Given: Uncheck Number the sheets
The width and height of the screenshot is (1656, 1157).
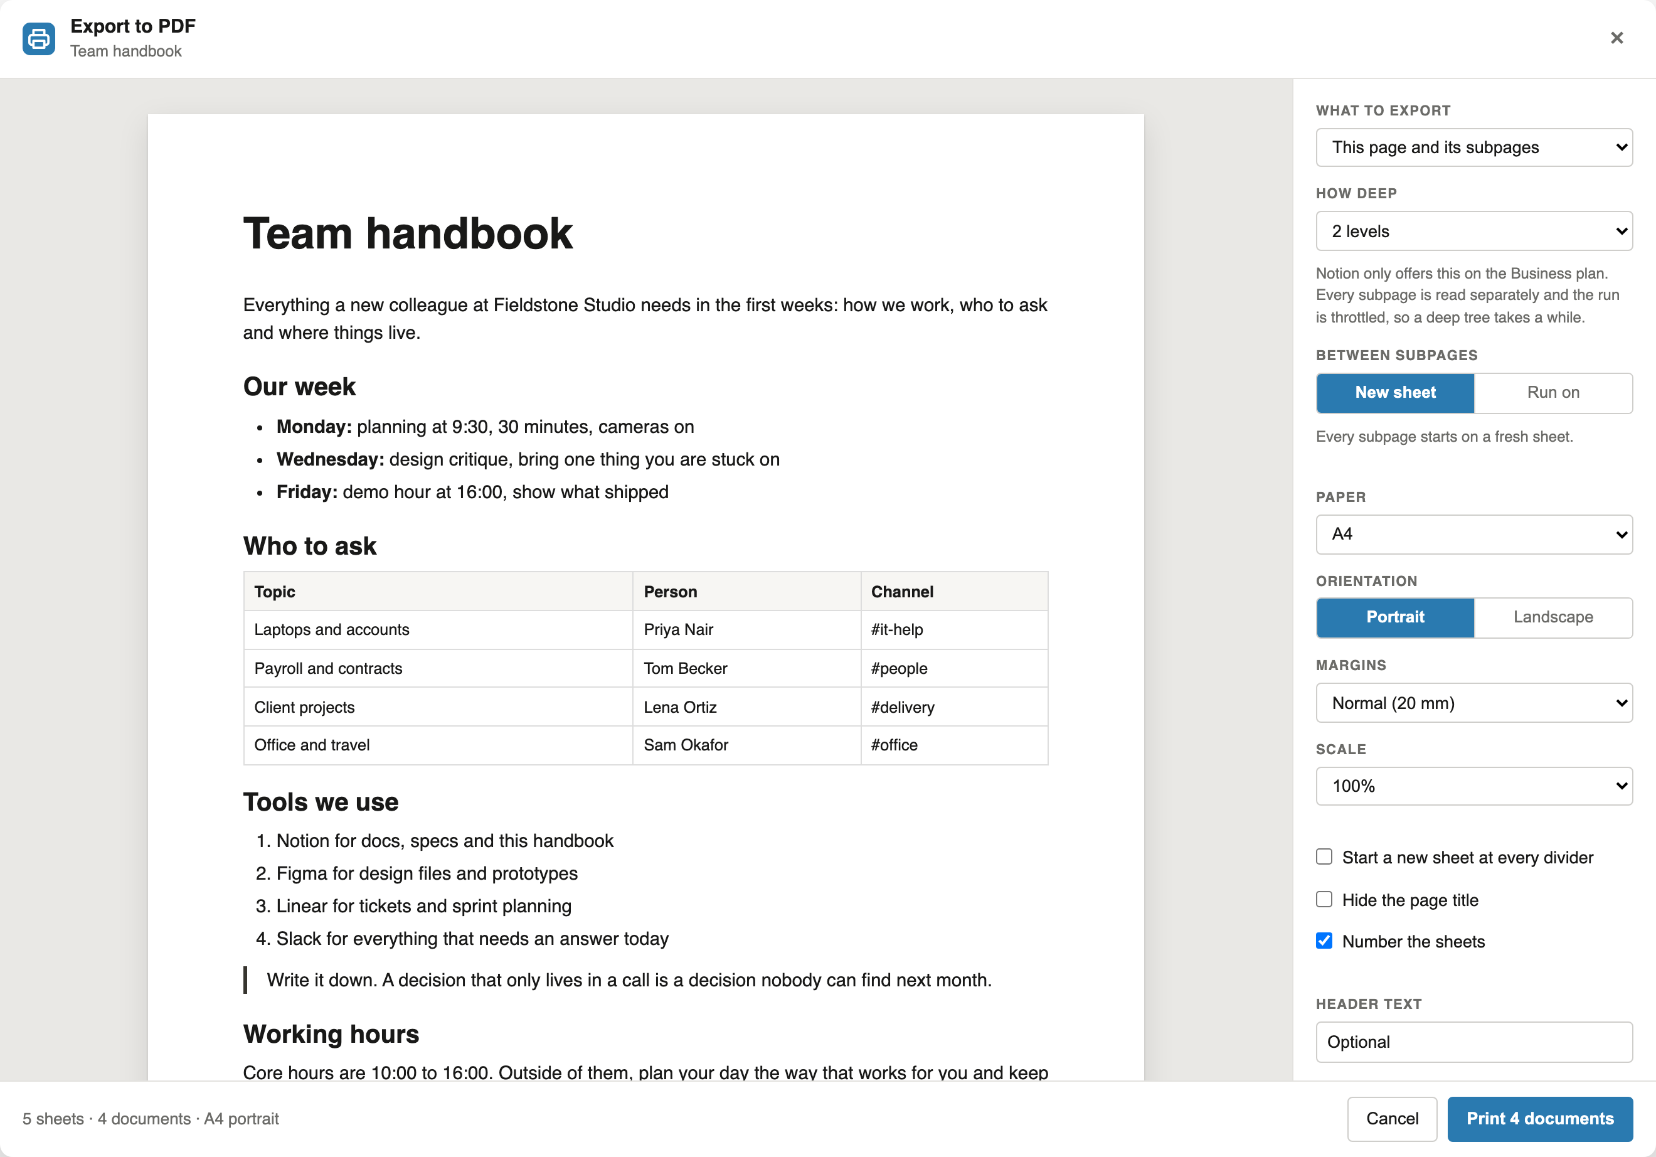Looking at the screenshot, I should point(1324,941).
